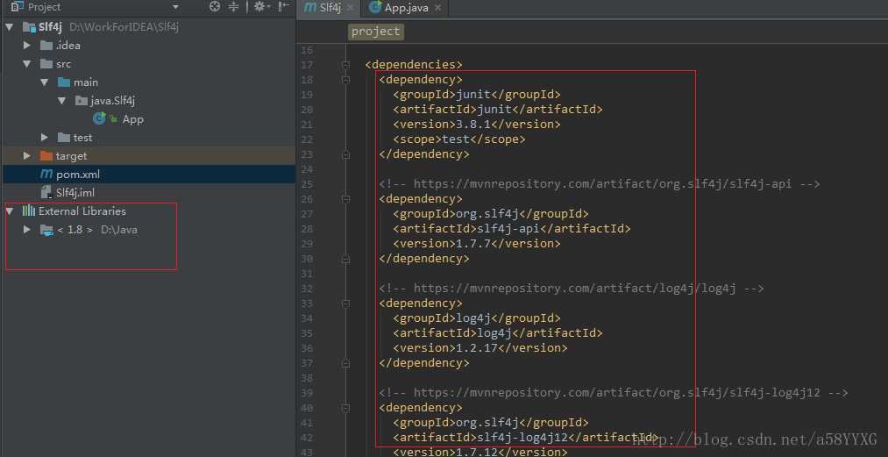Click the slf4j-log4j12 mvnrepository comment

(614, 393)
